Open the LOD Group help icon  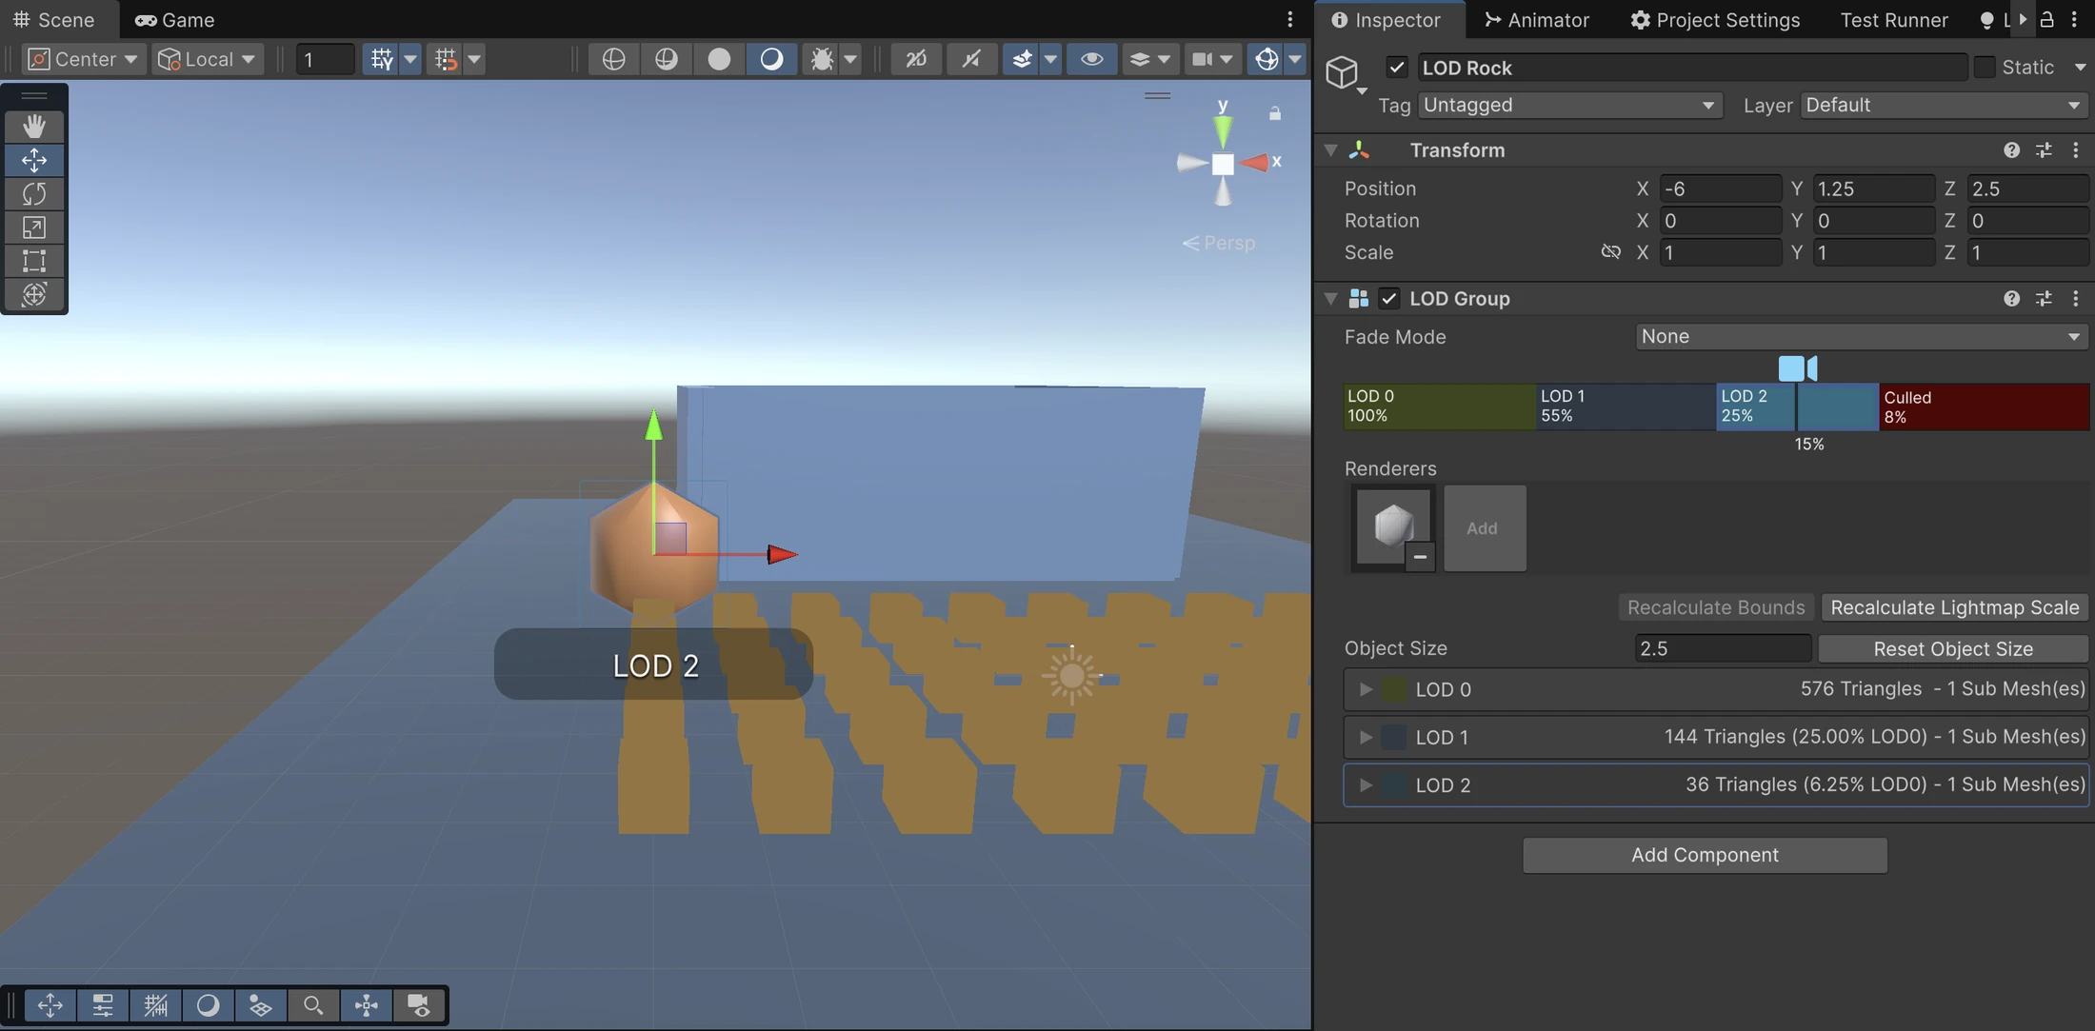(2011, 298)
